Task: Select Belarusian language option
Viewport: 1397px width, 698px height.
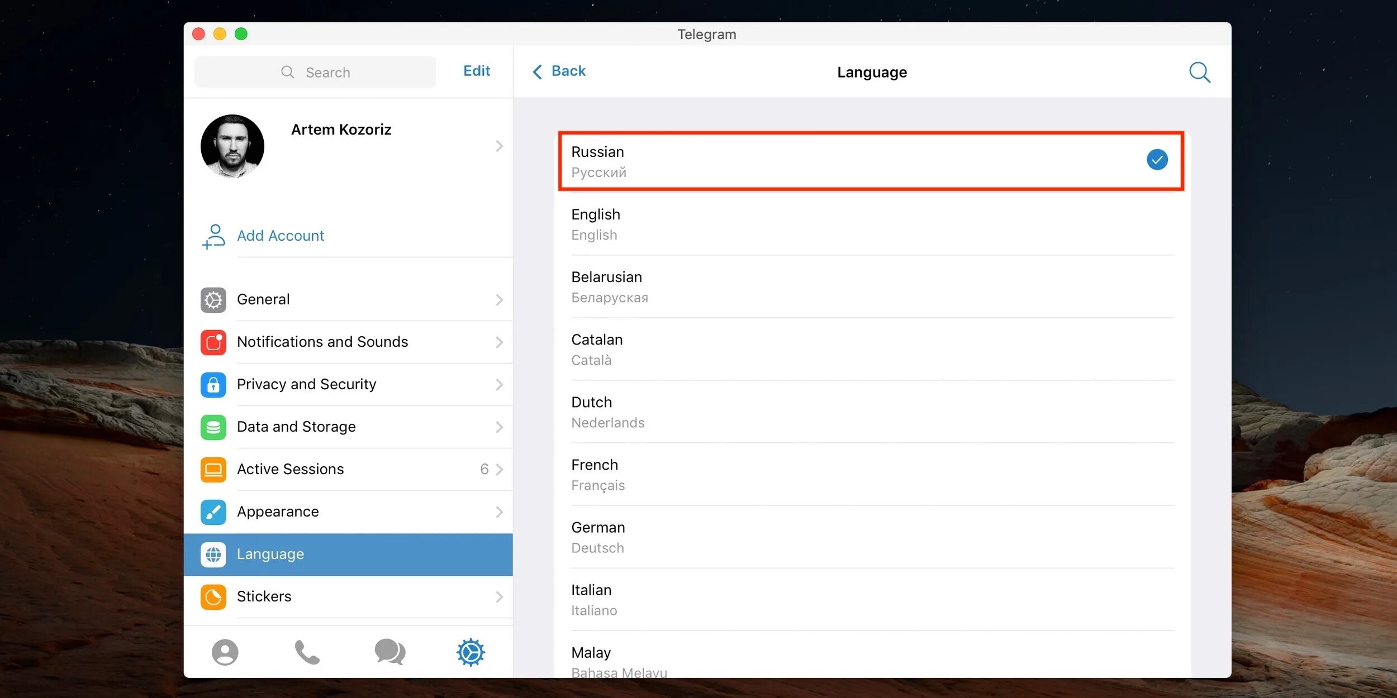Action: pos(872,286)
